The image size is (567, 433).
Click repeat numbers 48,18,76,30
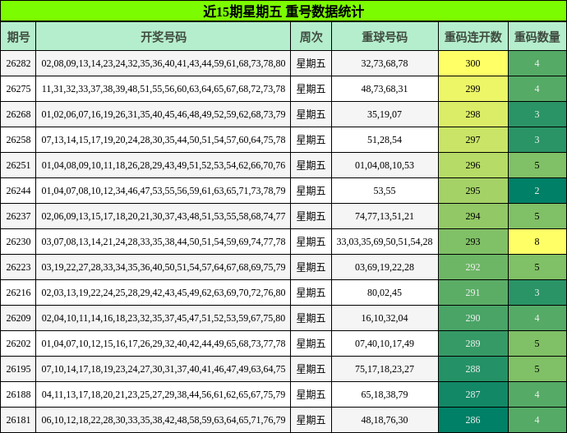pos(385,420)
